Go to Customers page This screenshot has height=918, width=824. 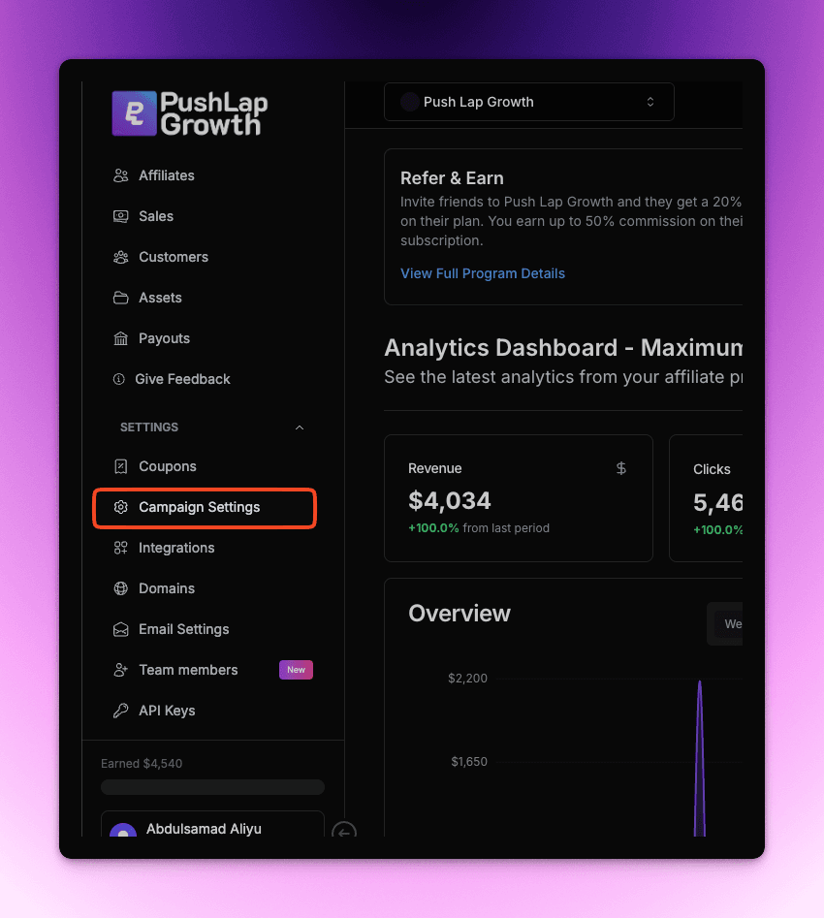(174, 257)
